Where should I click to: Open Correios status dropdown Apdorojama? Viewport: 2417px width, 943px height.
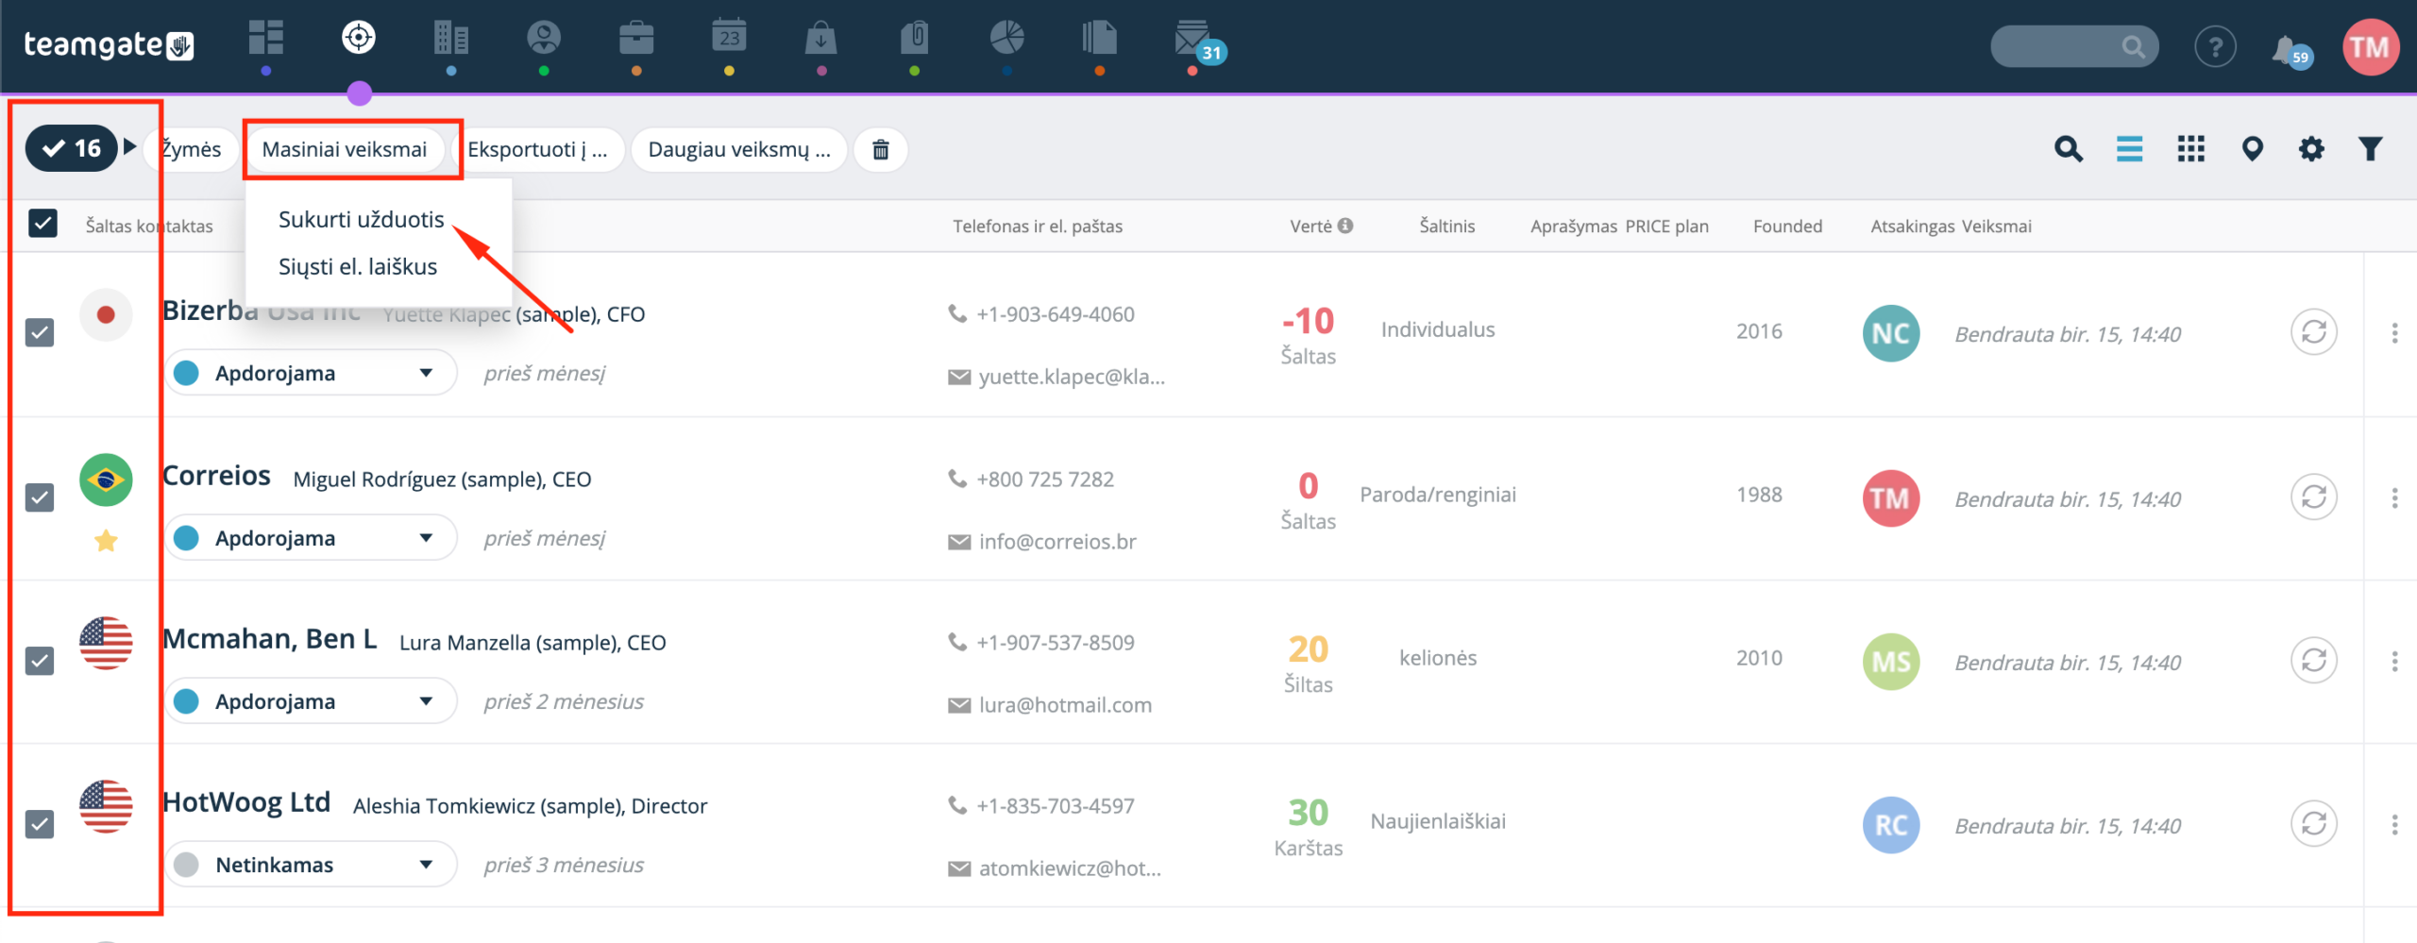pyautogui.click(x=311, y=538)
